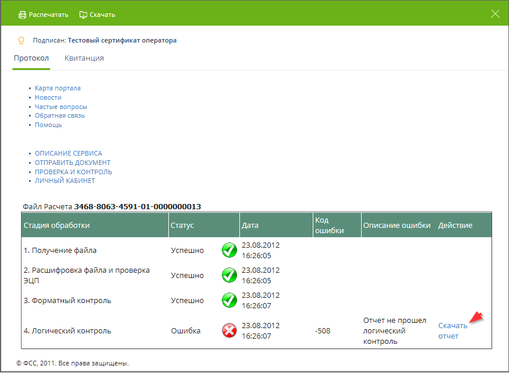Select the Протокол tab
Viewport: 509px width, 373px height.
(31, 58)
